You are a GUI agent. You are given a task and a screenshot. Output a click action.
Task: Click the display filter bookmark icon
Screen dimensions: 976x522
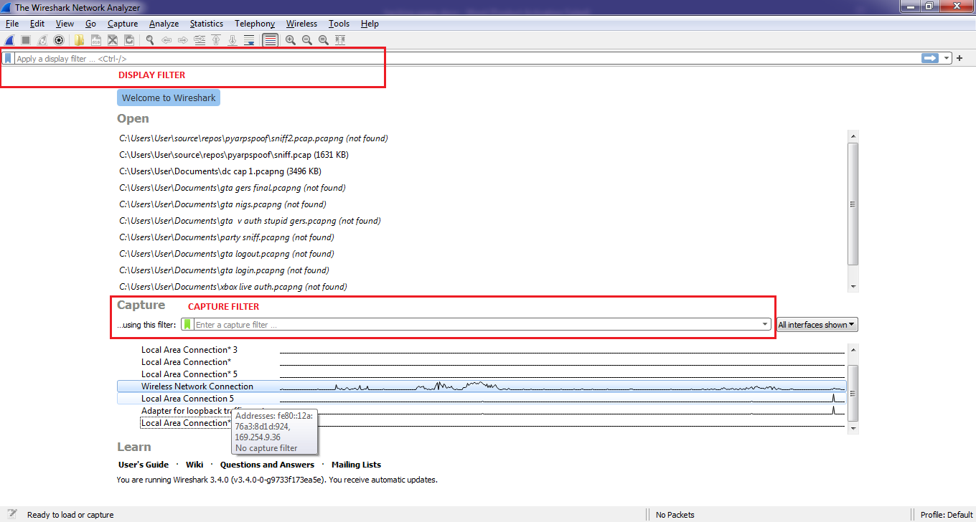[8, 59]
